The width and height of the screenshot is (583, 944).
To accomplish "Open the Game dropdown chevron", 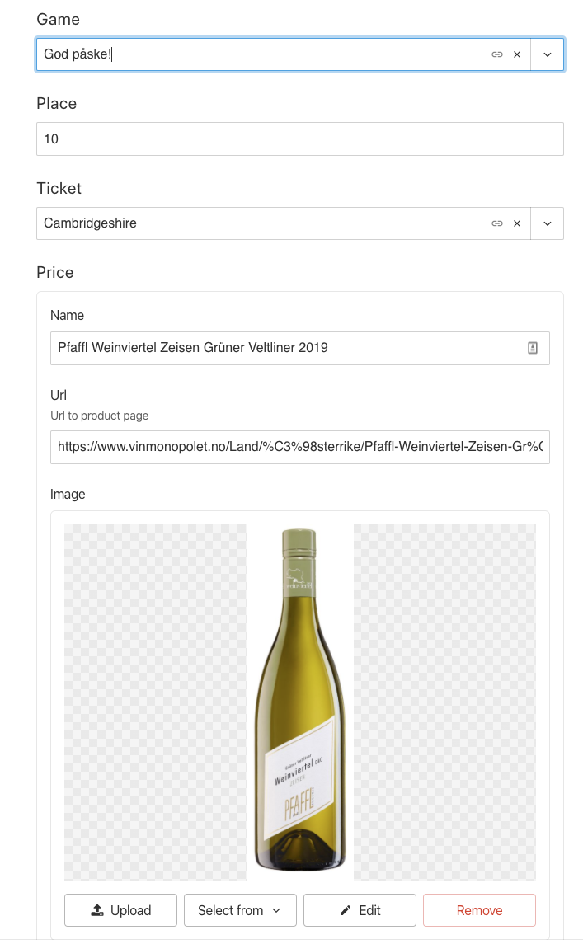I will click(547, 54).
